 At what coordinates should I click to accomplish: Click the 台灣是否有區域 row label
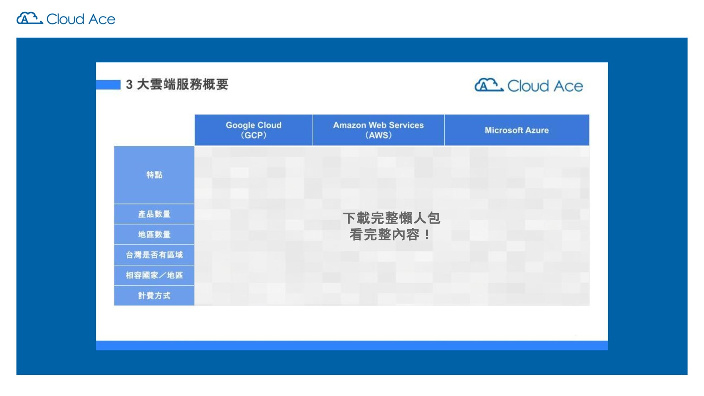(x=154, y=255)
